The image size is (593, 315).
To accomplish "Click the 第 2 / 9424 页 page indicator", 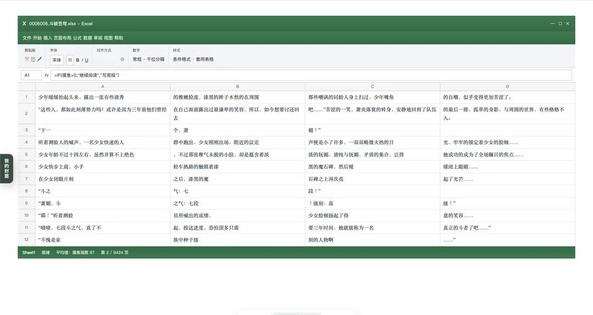I will click(115, 252).
